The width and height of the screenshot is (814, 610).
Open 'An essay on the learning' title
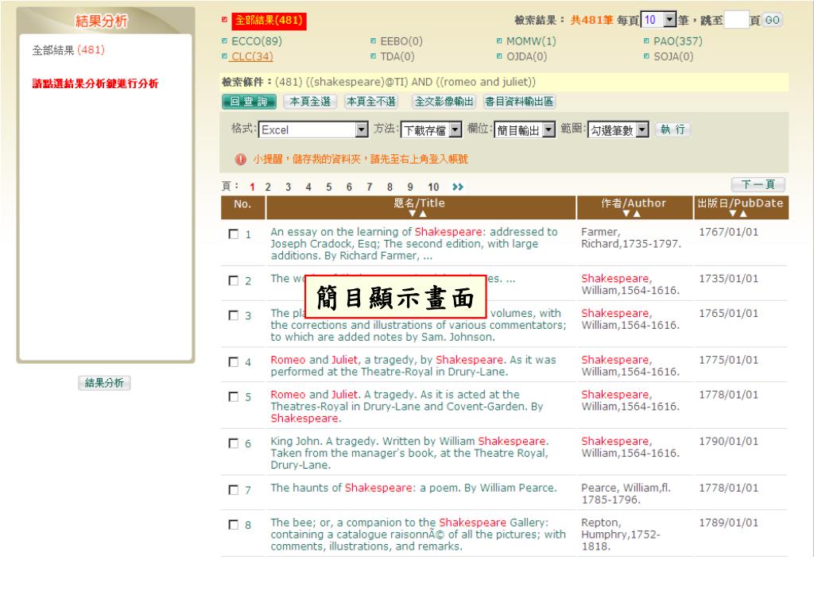click(x=413, y=244)
